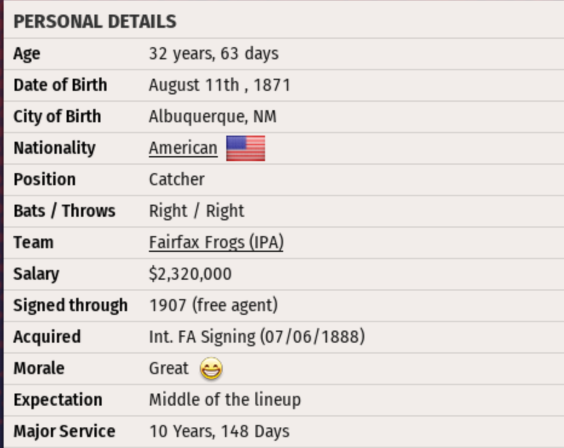Click the Great morale text
Viewport: 564px width, 448px height.
[169, 368]
